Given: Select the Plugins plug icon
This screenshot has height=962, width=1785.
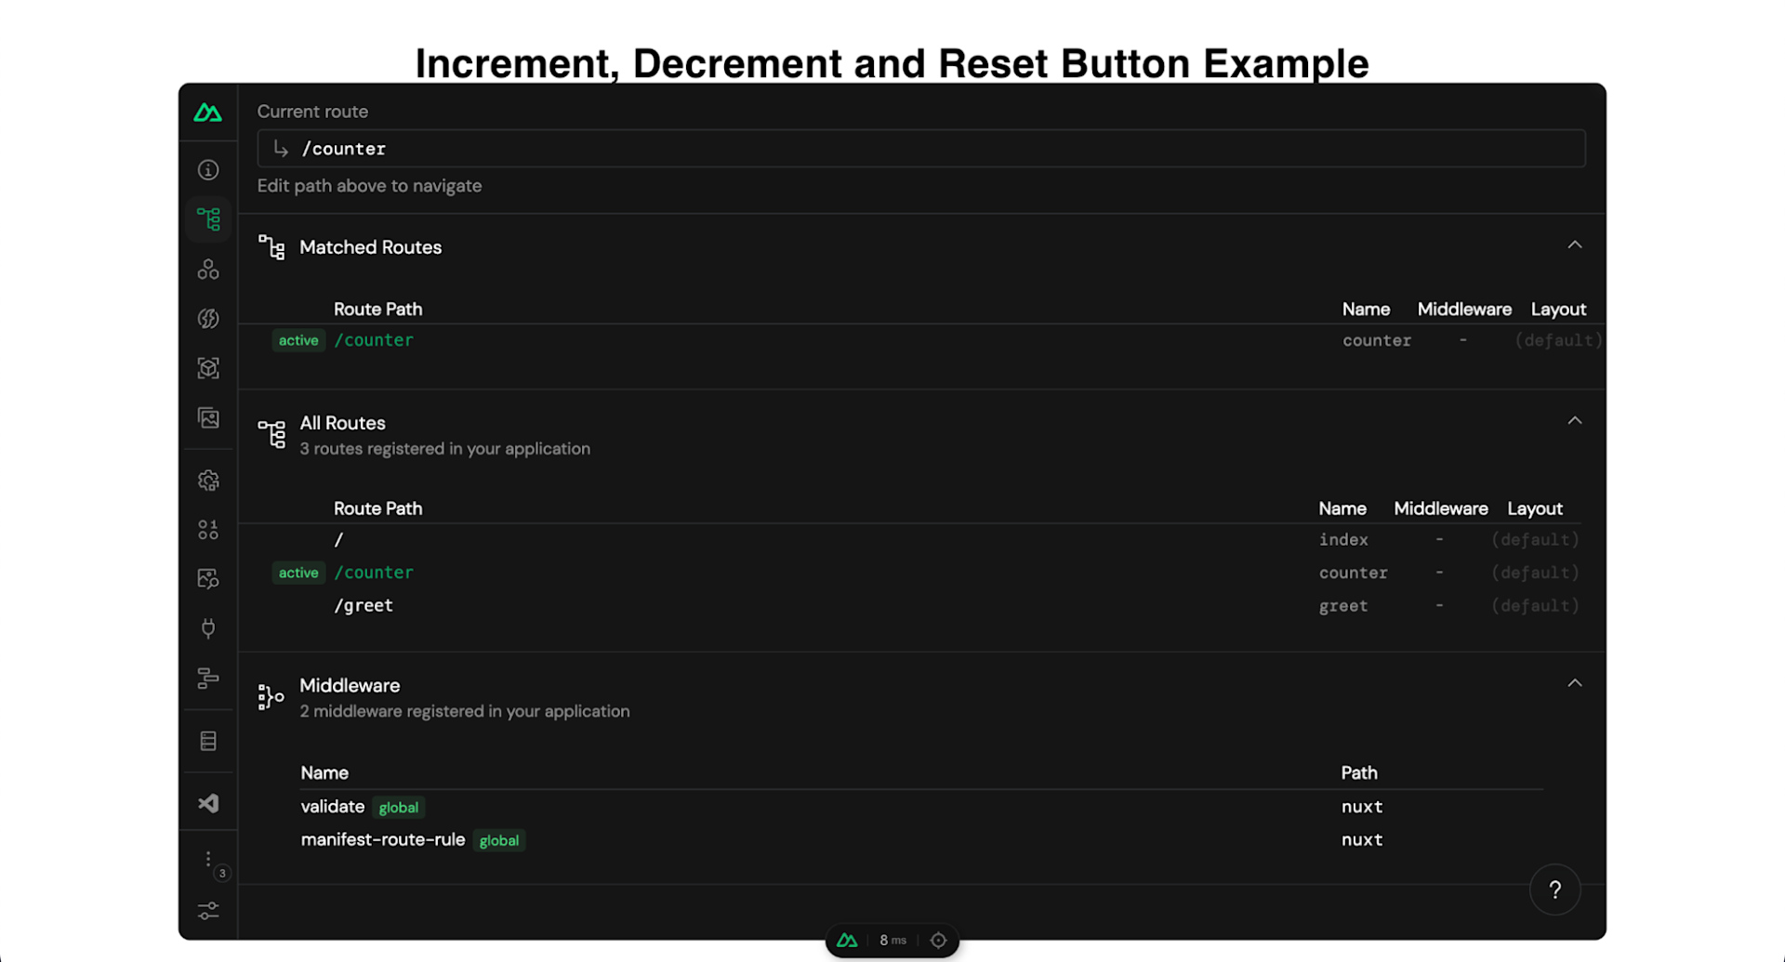Looking at the screenshot, I should click(x=207, y=628).
